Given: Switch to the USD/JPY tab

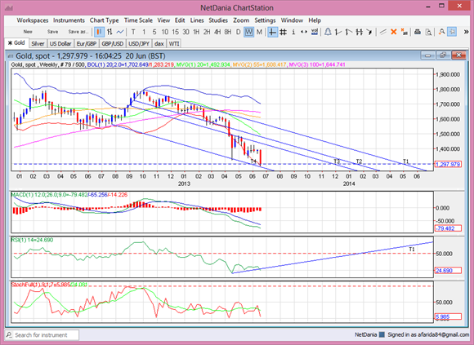Looking at the screenshot, I should pyautogui.click(x=139, y=44).
